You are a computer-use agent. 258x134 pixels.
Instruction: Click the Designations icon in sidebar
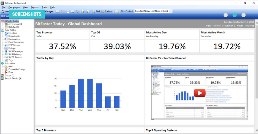tap(6, 39)
